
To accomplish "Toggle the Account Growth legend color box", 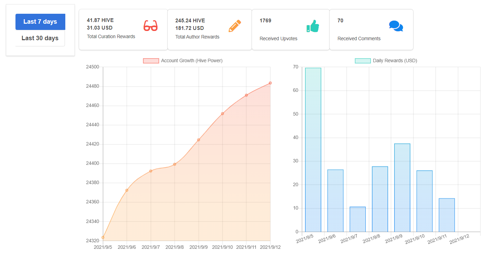I will [x=151, y=61].
